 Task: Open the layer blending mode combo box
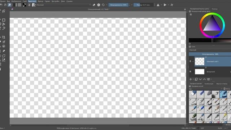tap(210, 50)
